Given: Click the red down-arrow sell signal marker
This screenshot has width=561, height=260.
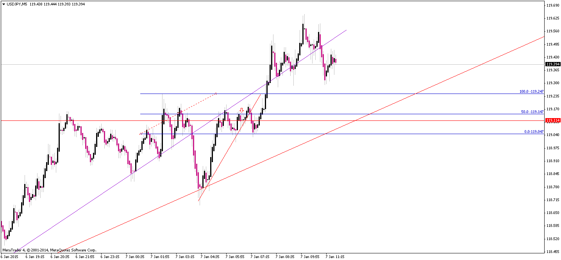Looking at the screenshot, I should [x=242, y=110].
